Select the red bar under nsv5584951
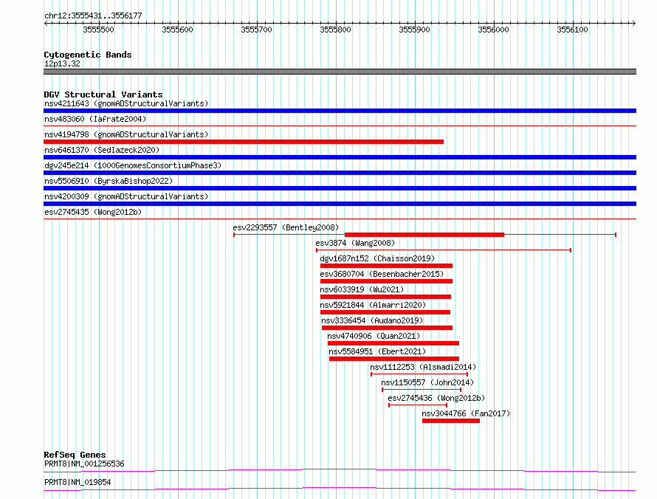The width and height of the screenshot is (657, 499). point(394,359)
